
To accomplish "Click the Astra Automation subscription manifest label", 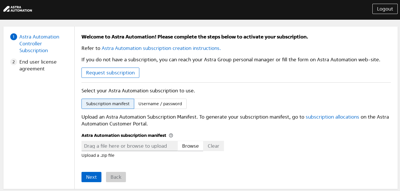I will [124, 135].
